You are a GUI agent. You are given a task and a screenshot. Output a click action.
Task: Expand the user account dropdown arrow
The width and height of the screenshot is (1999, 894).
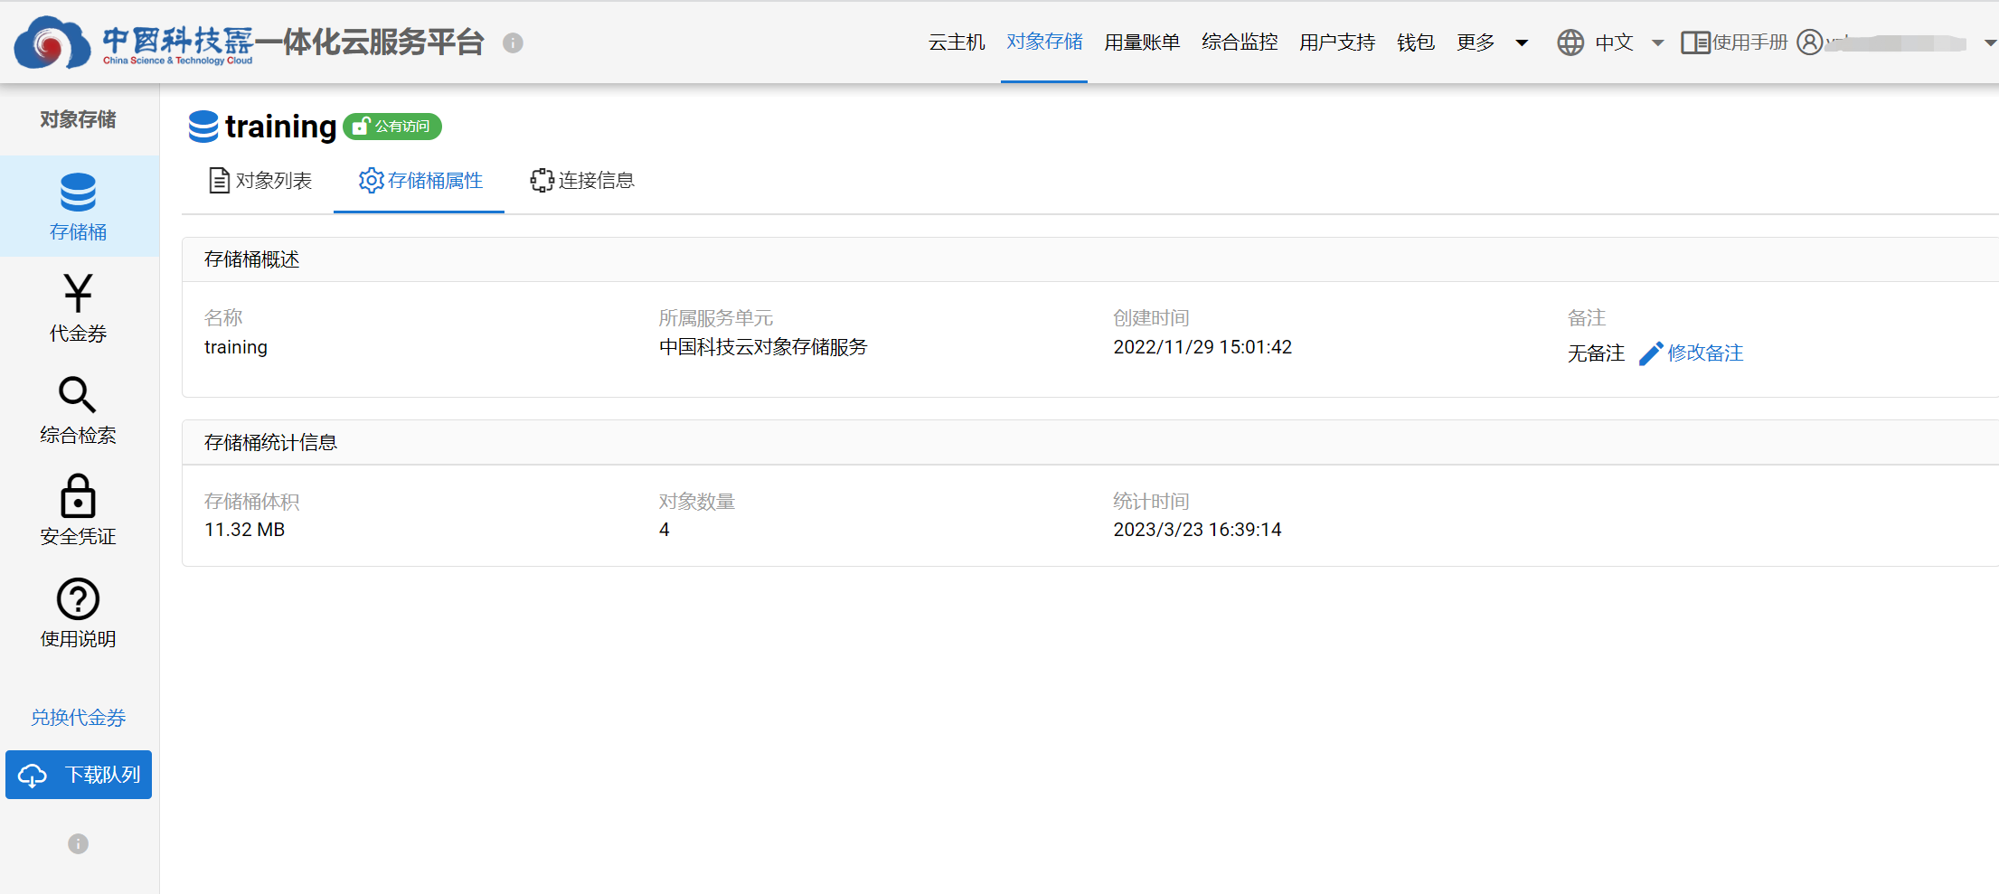1990,42
